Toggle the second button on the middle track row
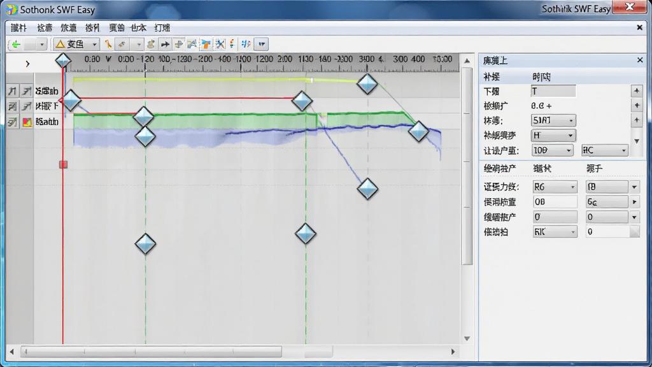Viewport: 652px width, 367px height. [x=27, y=106]
